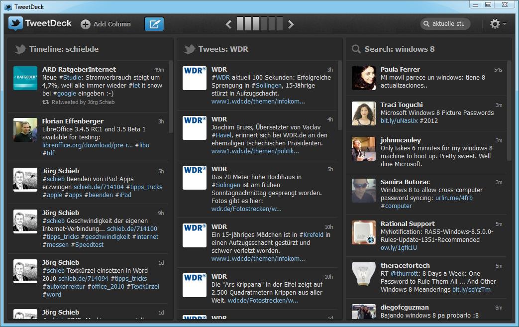Screen dimensions: 519x327
Task: Click Traci Toguchi's profile photo
Action: [364, 113]
